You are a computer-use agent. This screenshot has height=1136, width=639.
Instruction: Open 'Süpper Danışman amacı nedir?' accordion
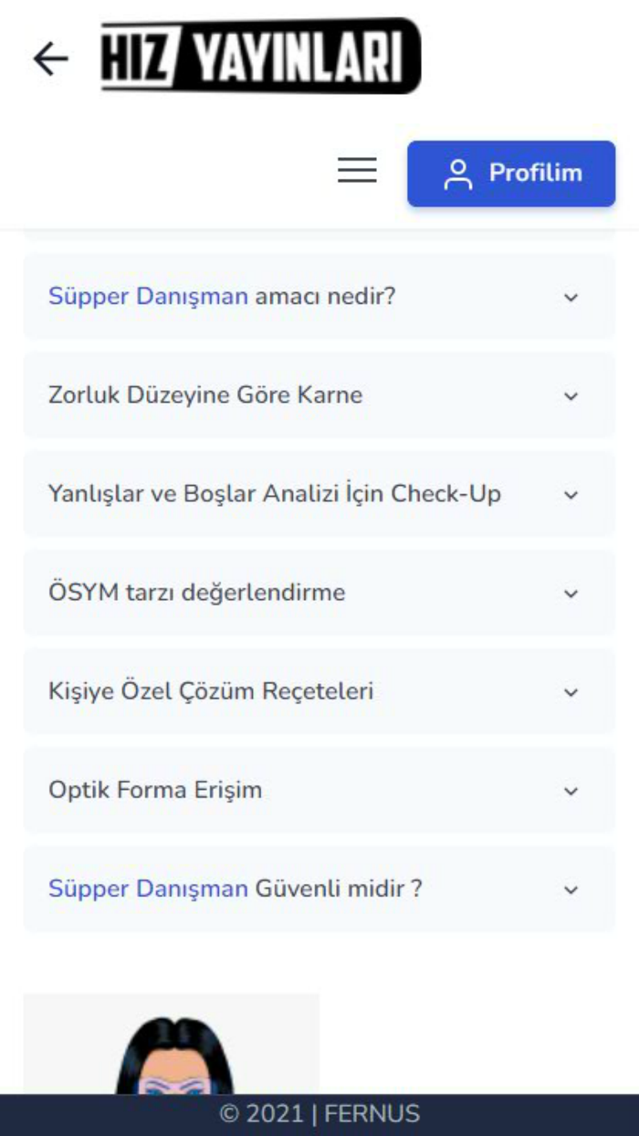coord(319,297)
